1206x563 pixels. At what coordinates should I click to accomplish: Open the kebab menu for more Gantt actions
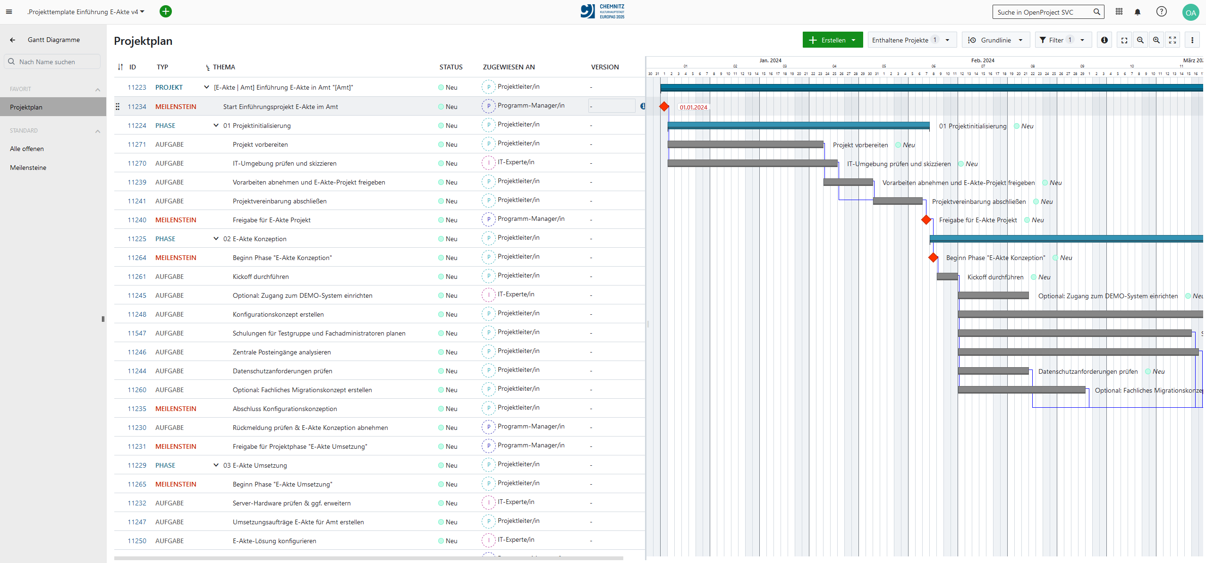(x=1193, y=40)
